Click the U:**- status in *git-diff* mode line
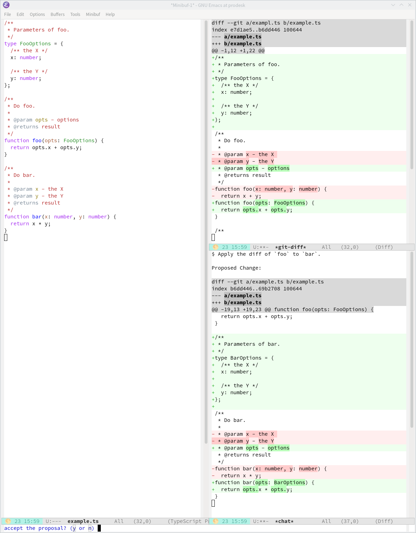Viewport: 416px width, 533px height. tap(261, 247)
